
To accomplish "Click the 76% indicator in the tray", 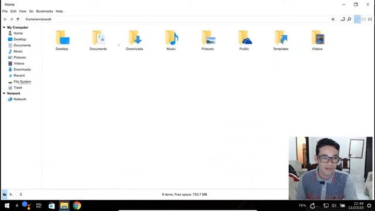I will pyautogui.click(x=302, y=206).
